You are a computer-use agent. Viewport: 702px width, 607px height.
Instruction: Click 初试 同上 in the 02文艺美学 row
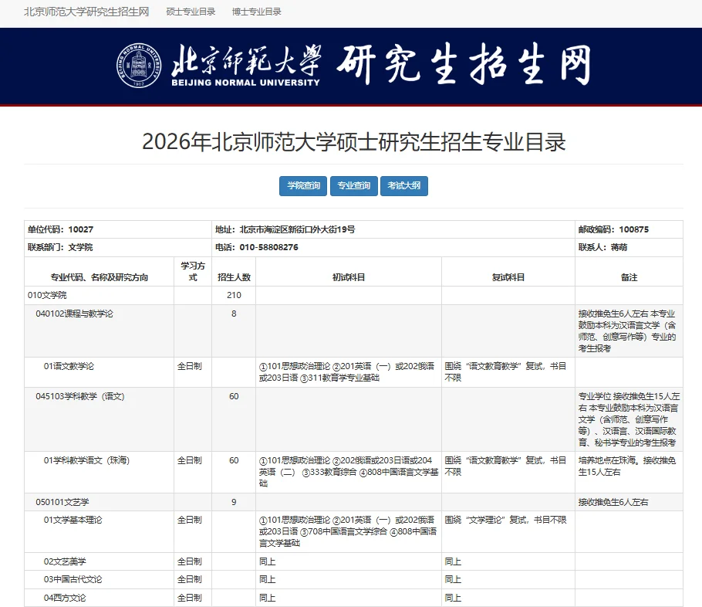(267, 561)
